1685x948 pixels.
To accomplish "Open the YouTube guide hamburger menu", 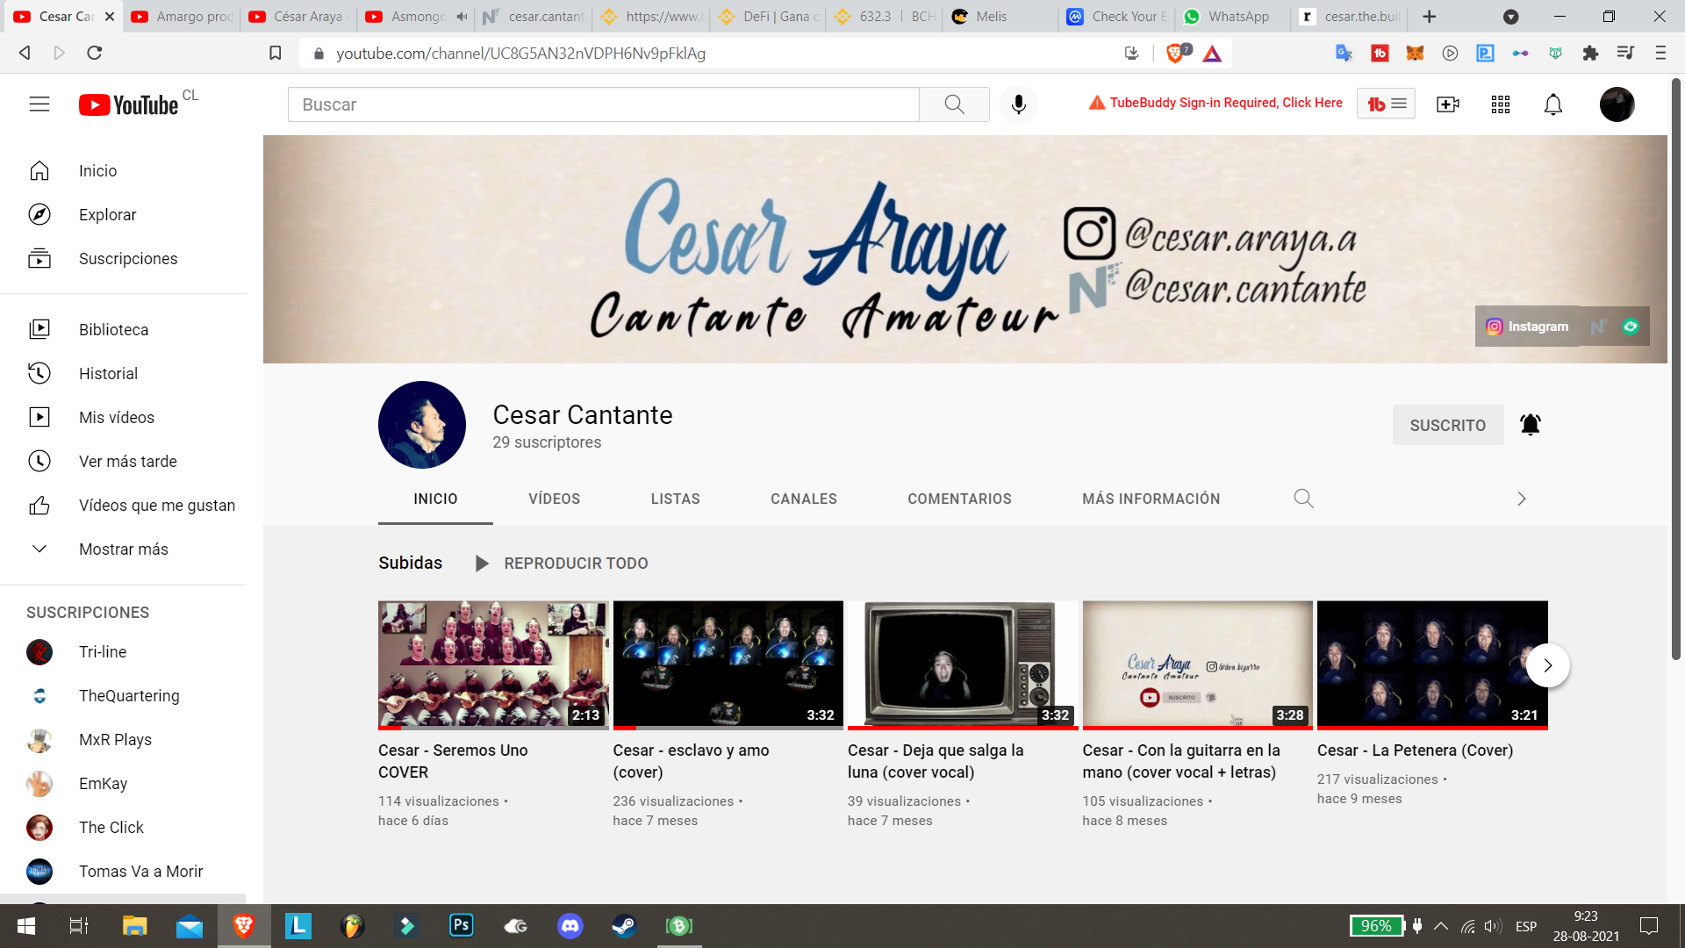I will (x=39, y=104).
